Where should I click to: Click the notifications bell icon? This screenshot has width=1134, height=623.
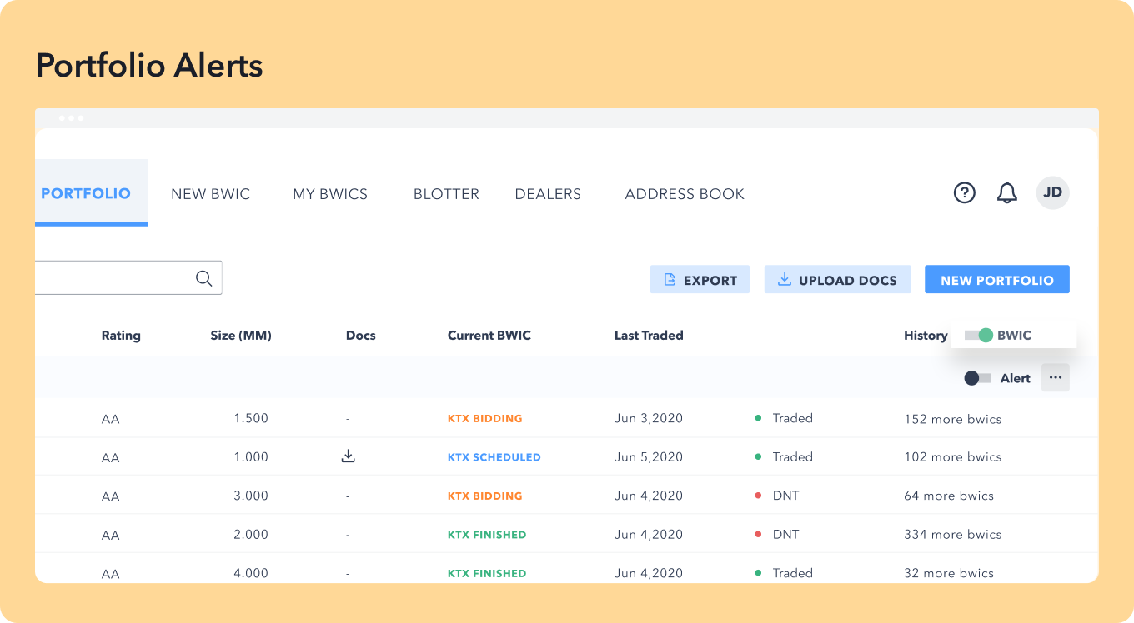coord(1007,193)
